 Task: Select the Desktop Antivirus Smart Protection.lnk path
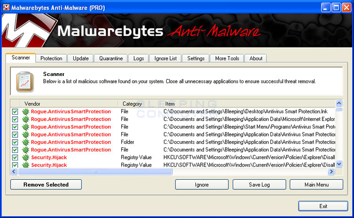coord(245,111)
